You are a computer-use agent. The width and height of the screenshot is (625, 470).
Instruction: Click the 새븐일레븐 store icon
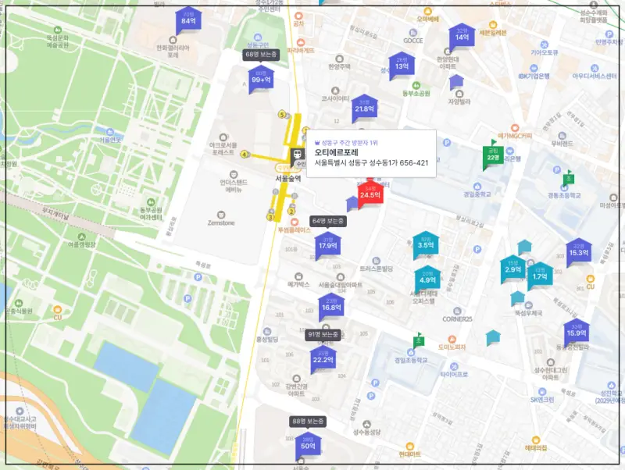(493, 25)
